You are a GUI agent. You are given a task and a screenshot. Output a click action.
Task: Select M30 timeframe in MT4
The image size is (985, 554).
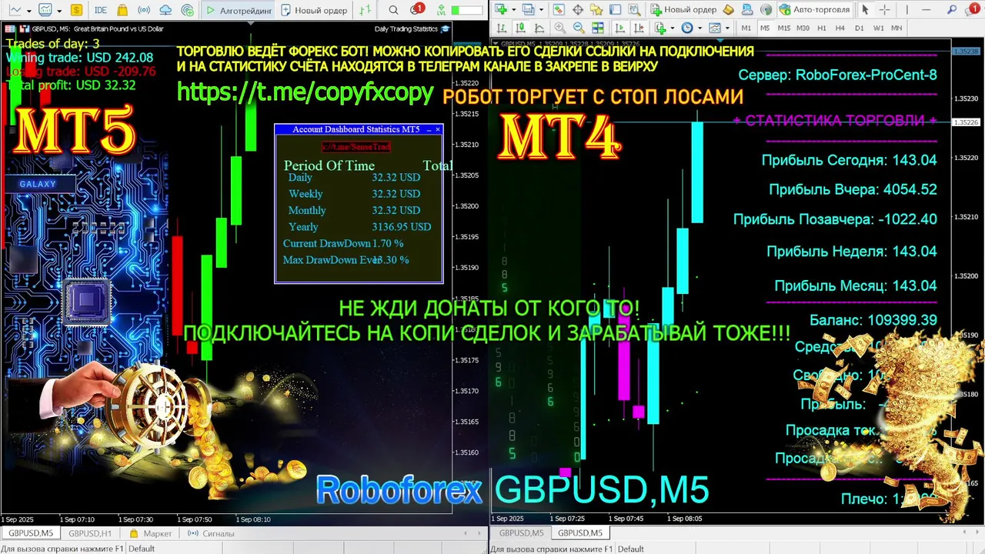[803, 28]
